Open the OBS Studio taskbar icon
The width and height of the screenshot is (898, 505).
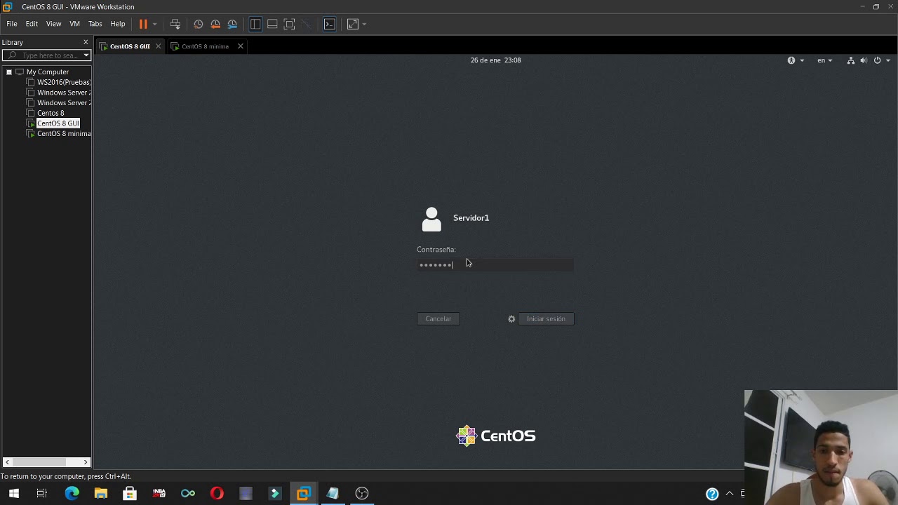(362, 493)
